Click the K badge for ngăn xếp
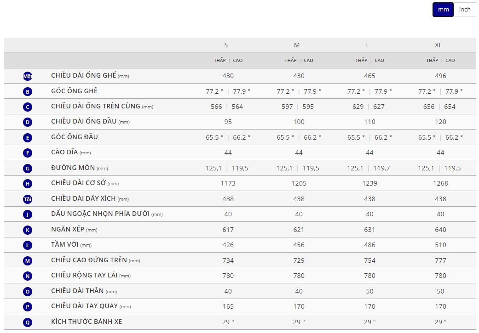This screenshot has height=333, width=479. [28, 230]
